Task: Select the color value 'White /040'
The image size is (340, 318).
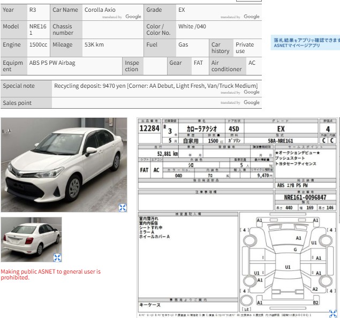Action: [x=192, y=26]
